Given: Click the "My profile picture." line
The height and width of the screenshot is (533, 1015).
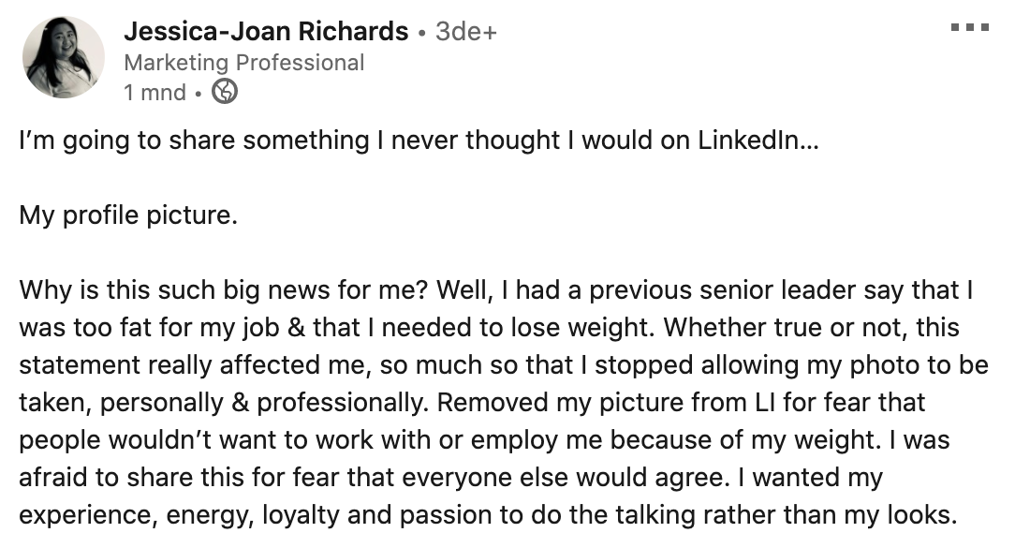Looking at the screenshot, I should (128, 215).
